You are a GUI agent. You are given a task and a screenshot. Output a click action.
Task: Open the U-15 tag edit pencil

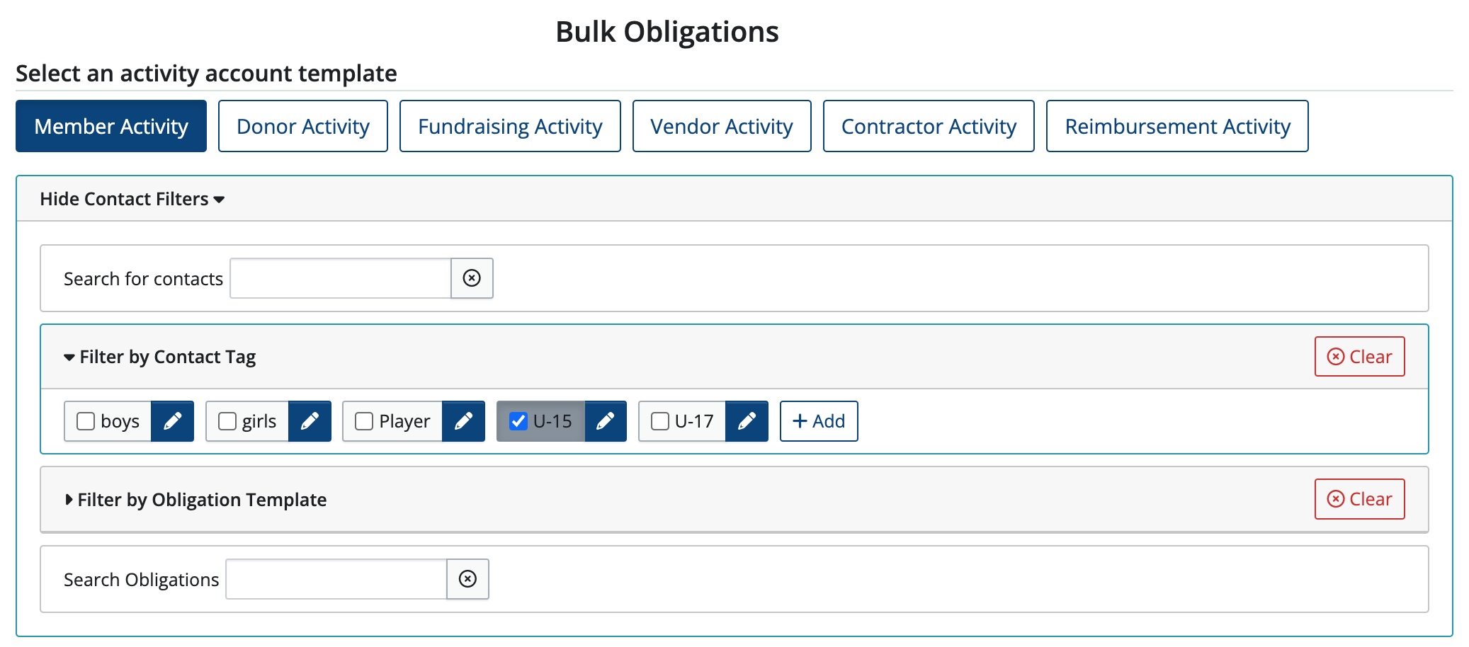pos(605,421)
